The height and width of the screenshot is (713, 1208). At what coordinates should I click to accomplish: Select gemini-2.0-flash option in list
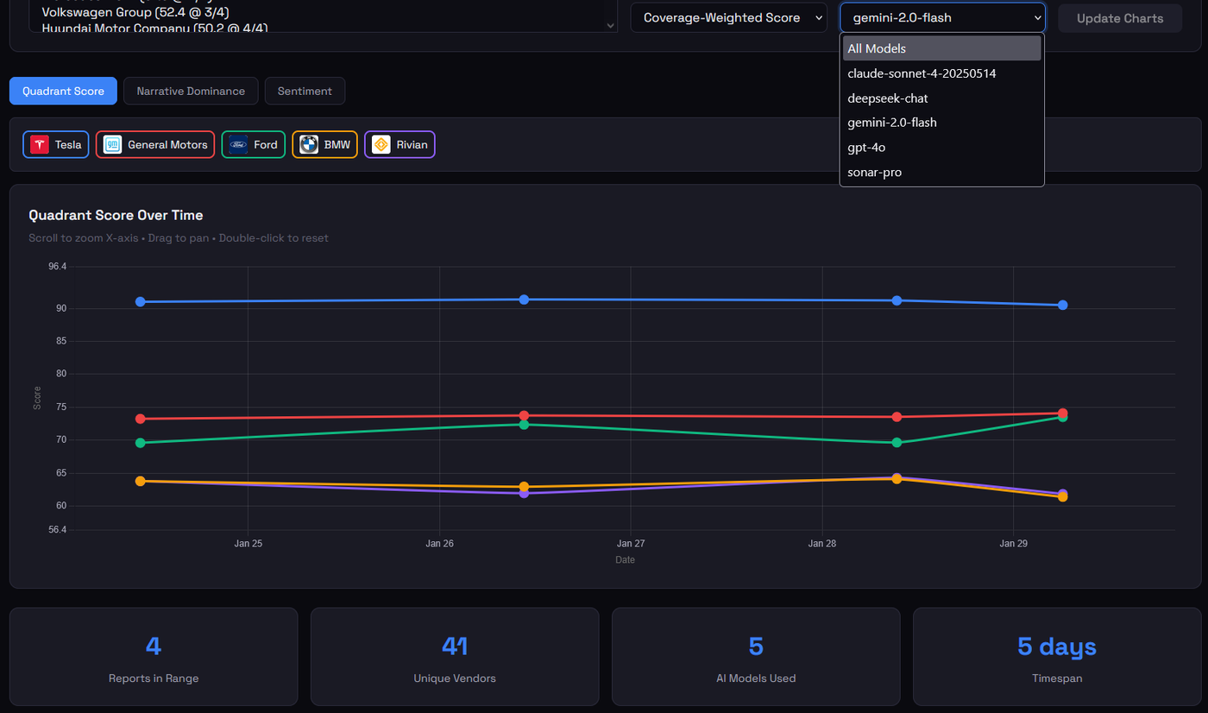click(x=941, y=123)
